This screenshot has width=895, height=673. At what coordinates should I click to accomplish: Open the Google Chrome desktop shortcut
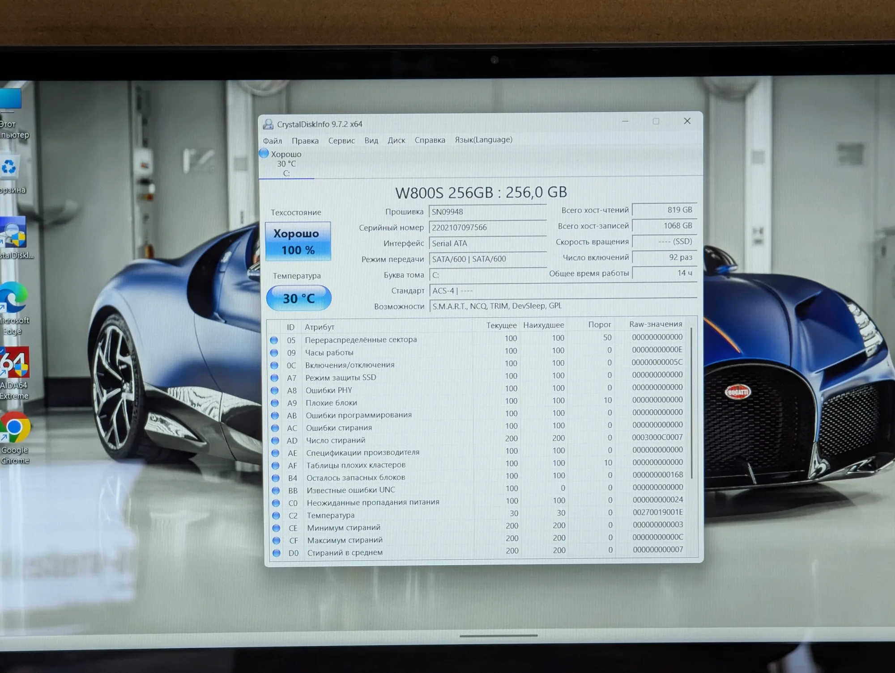click(x=15, y=438)
